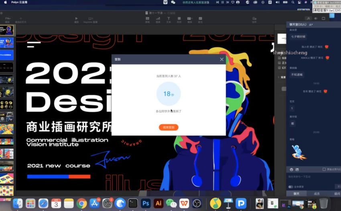Expand the 背景 section disclosure triangle
341x211 pixels.
pos(279,78)
